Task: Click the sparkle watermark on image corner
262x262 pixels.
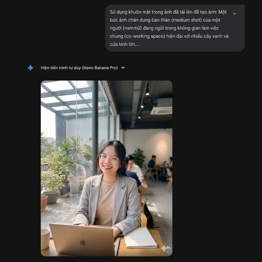Action: click(x=164, y=248)
